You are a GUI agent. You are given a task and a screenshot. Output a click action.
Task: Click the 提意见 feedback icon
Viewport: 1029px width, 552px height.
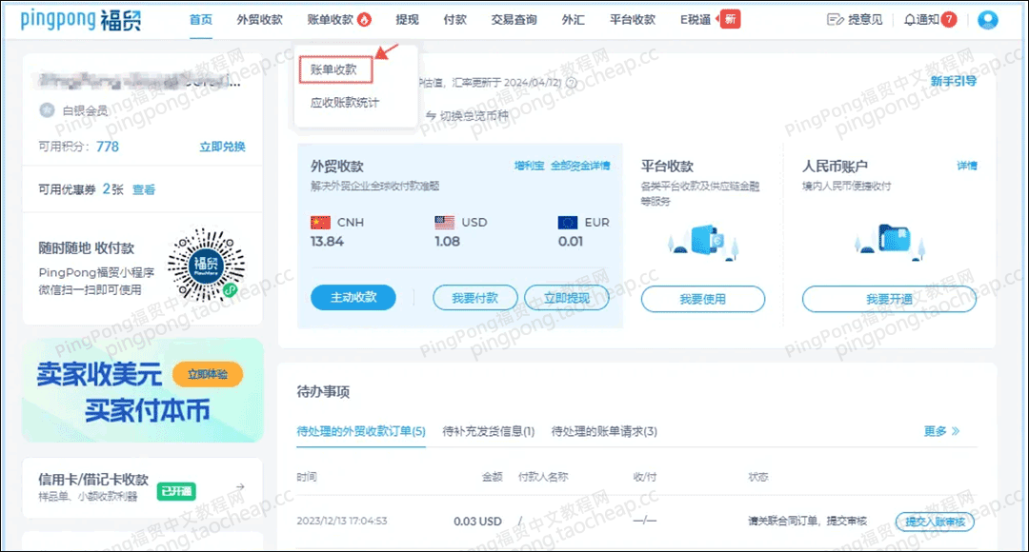[x=835, y=20]
